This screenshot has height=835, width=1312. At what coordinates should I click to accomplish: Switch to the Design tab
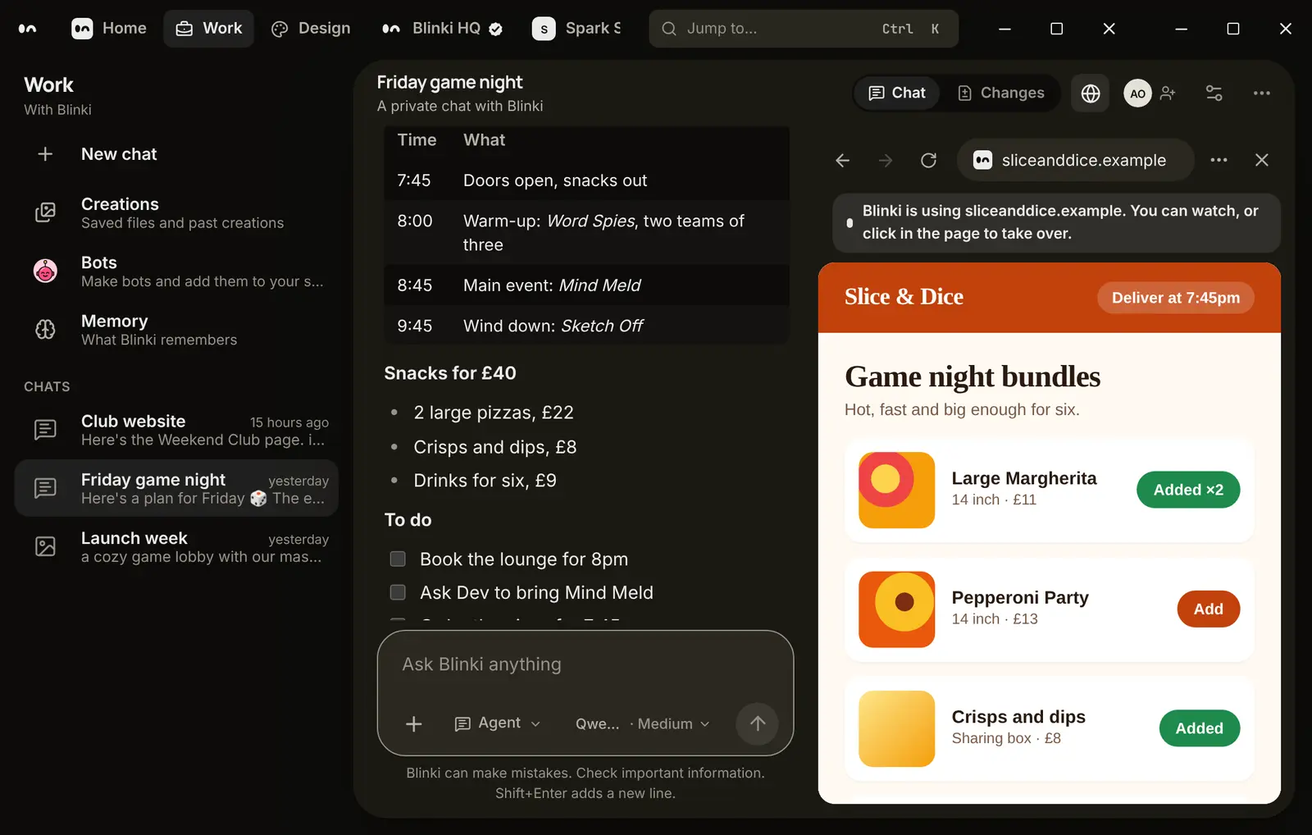(311, 29)
